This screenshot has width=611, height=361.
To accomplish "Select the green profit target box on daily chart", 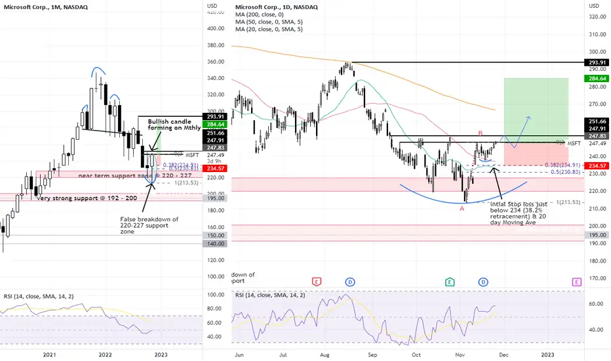I will tap(536, 109).
